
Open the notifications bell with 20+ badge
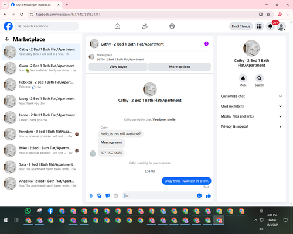tap(270, 26)
